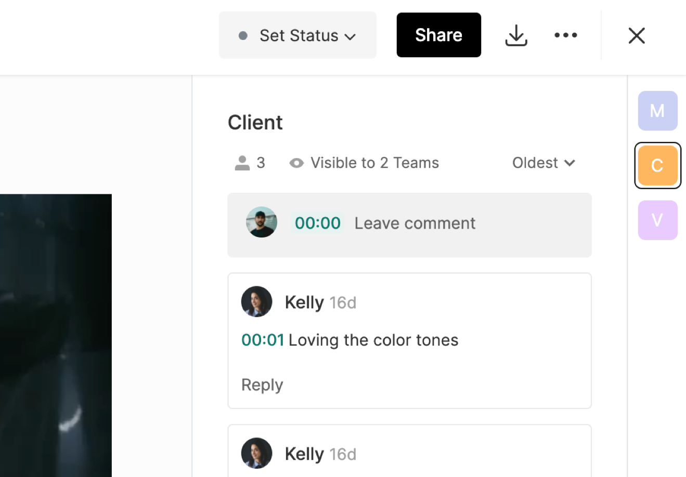Screen dimensions: 686x477
Task: Select the orange C team channel
Action: (657, 165)
